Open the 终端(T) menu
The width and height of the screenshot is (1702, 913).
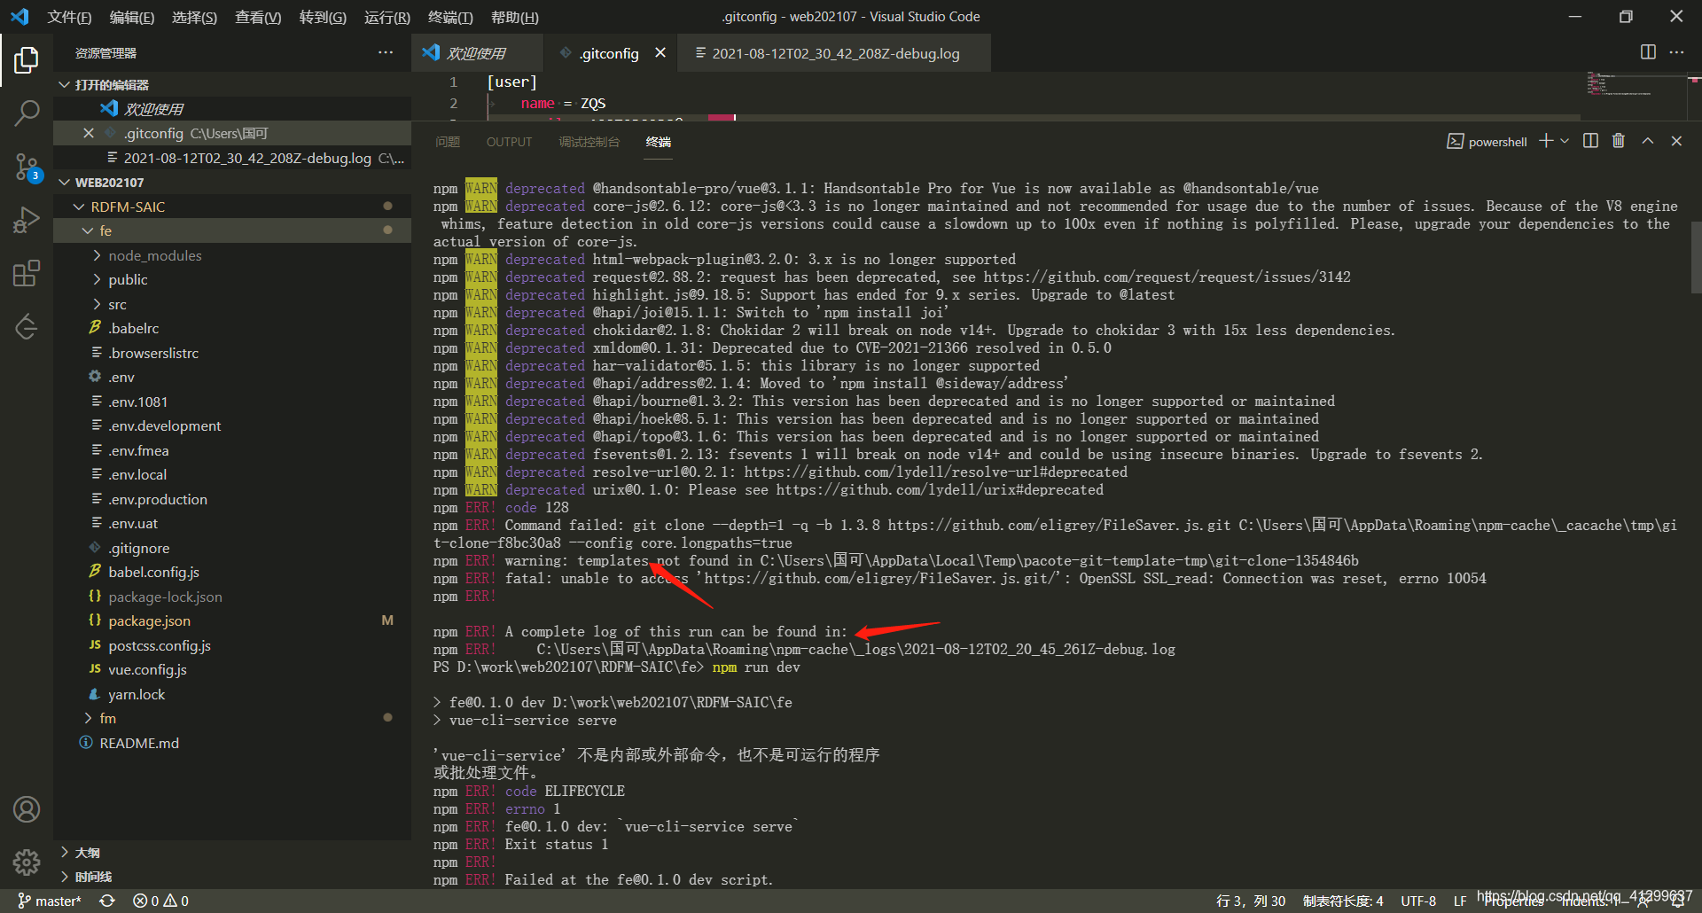point(450,17)
